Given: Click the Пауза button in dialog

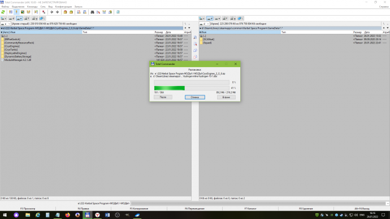Looking at the screenshot, I should (x=163, y=97).
